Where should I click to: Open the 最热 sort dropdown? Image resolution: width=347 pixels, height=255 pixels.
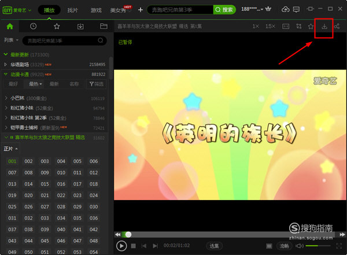(35, 84)
